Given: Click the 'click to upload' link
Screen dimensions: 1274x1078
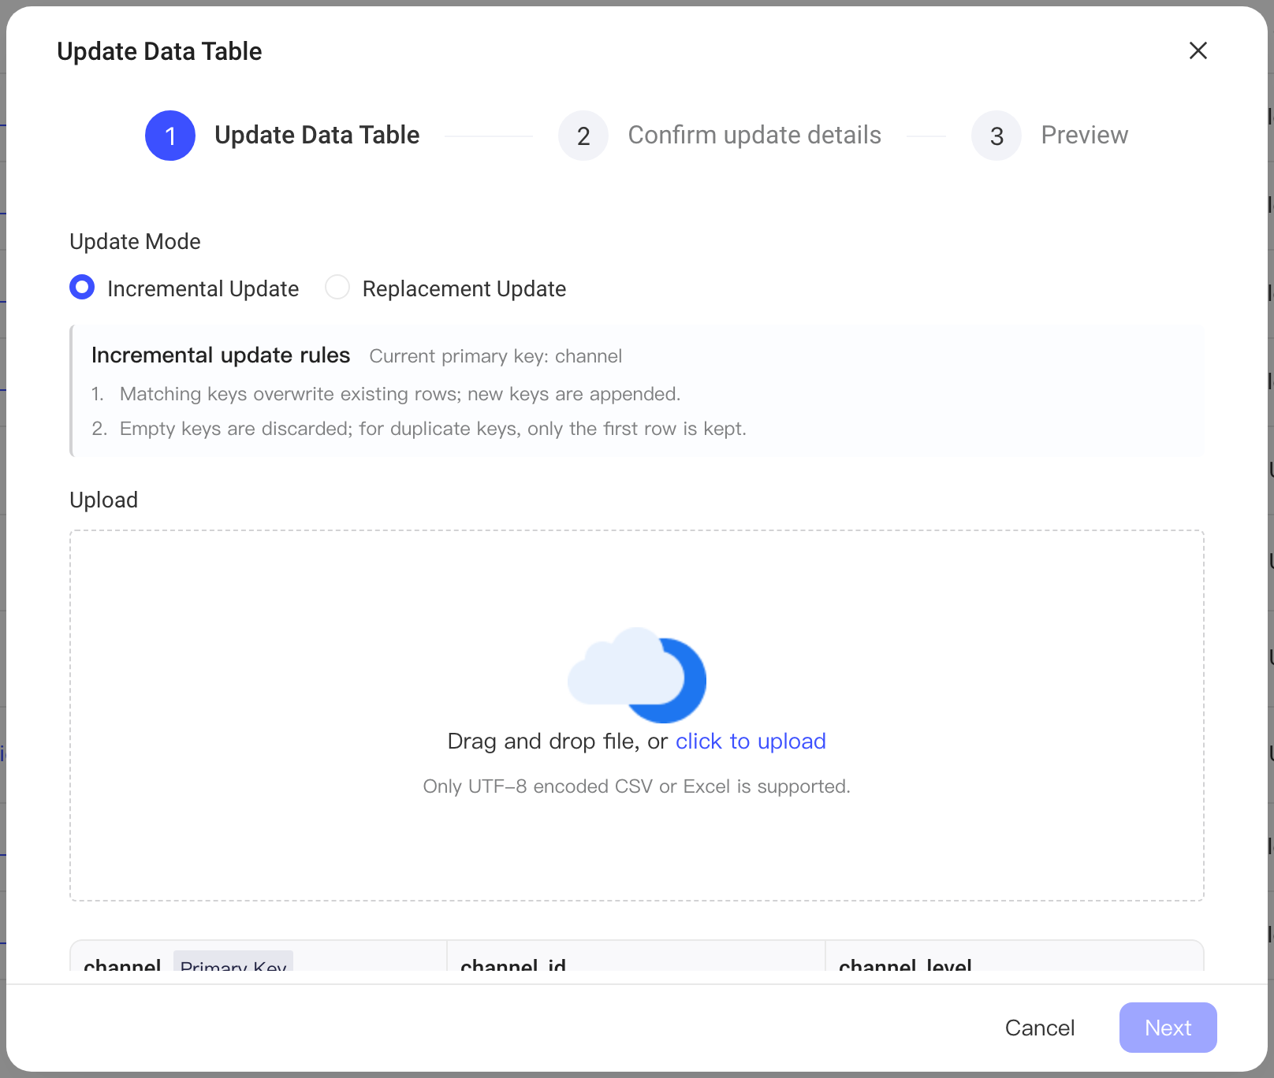Looking at the screenshot, I should (751, 742).
